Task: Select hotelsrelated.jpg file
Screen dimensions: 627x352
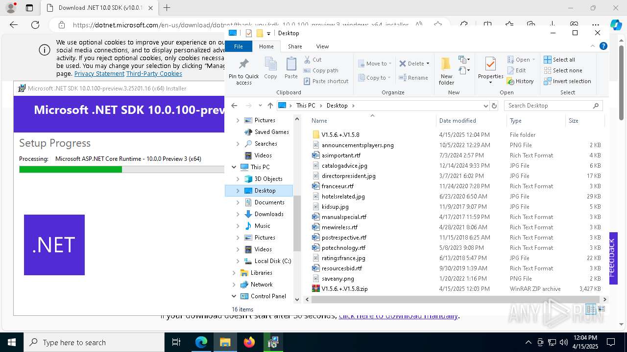Action: pyautogui.click(x=343, y=197)
